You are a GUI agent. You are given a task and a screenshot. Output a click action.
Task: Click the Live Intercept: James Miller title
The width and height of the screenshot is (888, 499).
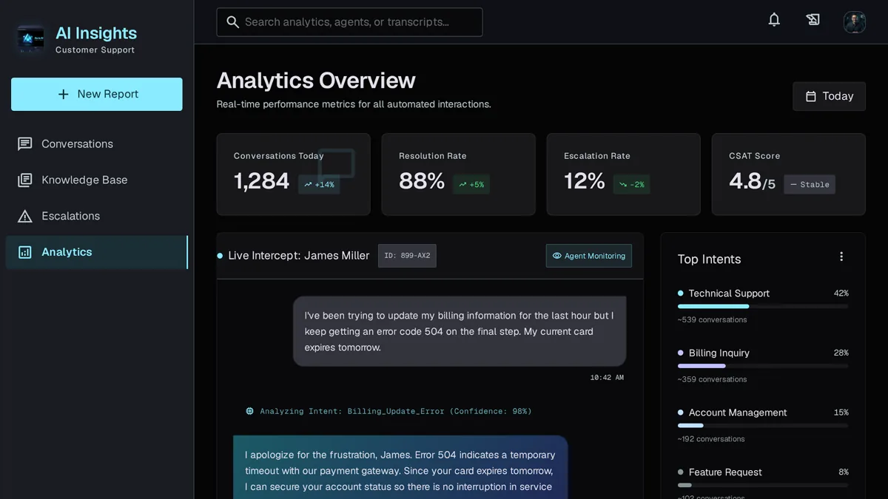(x=298, y=256)
